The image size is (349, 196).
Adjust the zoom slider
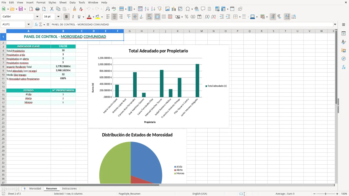point(325,194)
